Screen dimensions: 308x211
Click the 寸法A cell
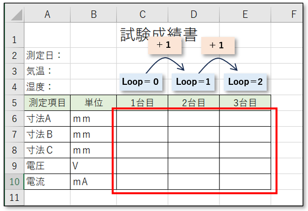pyautogui.click(x=47, y=119)
